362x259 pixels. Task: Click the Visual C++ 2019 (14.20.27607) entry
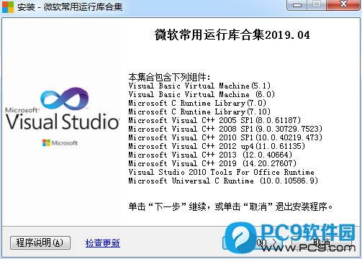[212, 163]
